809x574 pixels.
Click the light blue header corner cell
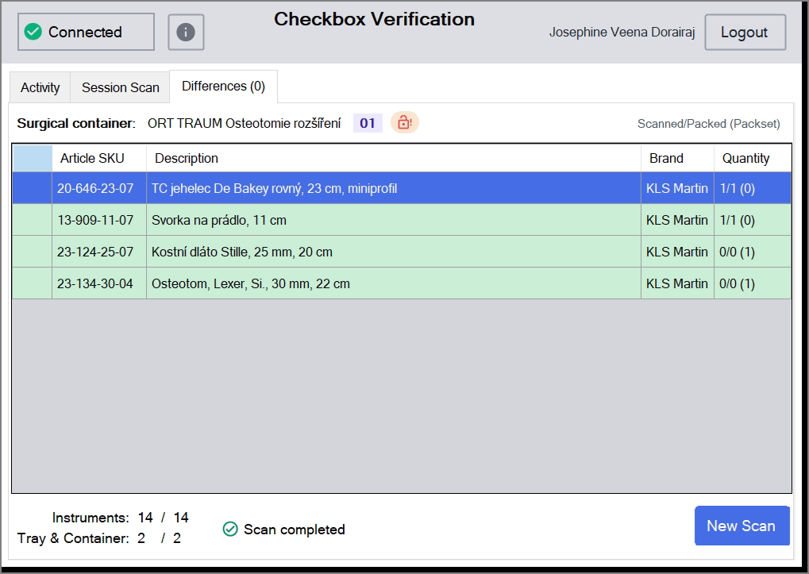32,158
